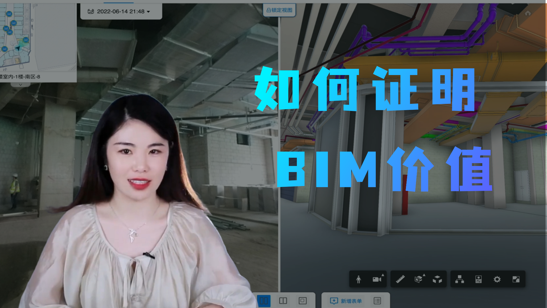Select the walkthrough person tool
This screenshot has height=308, width=547.
tap(359, 279)
